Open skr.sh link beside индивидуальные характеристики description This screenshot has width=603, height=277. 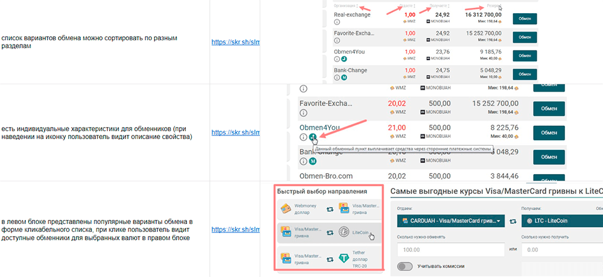click(x=236, y=132)
